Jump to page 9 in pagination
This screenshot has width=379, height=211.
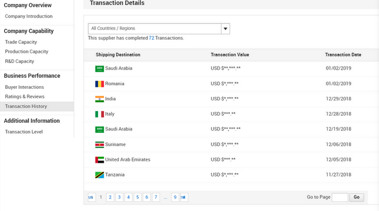pos(174,197)
